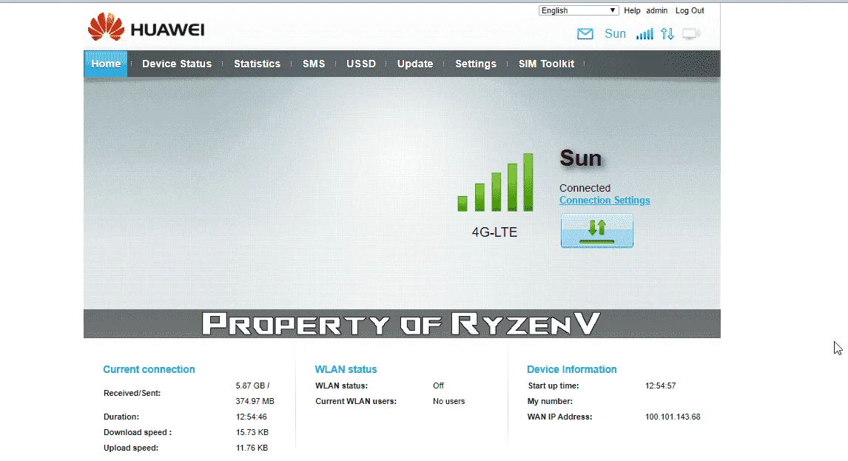
Task: Open the Statistics tab
Action: [257, 64]
